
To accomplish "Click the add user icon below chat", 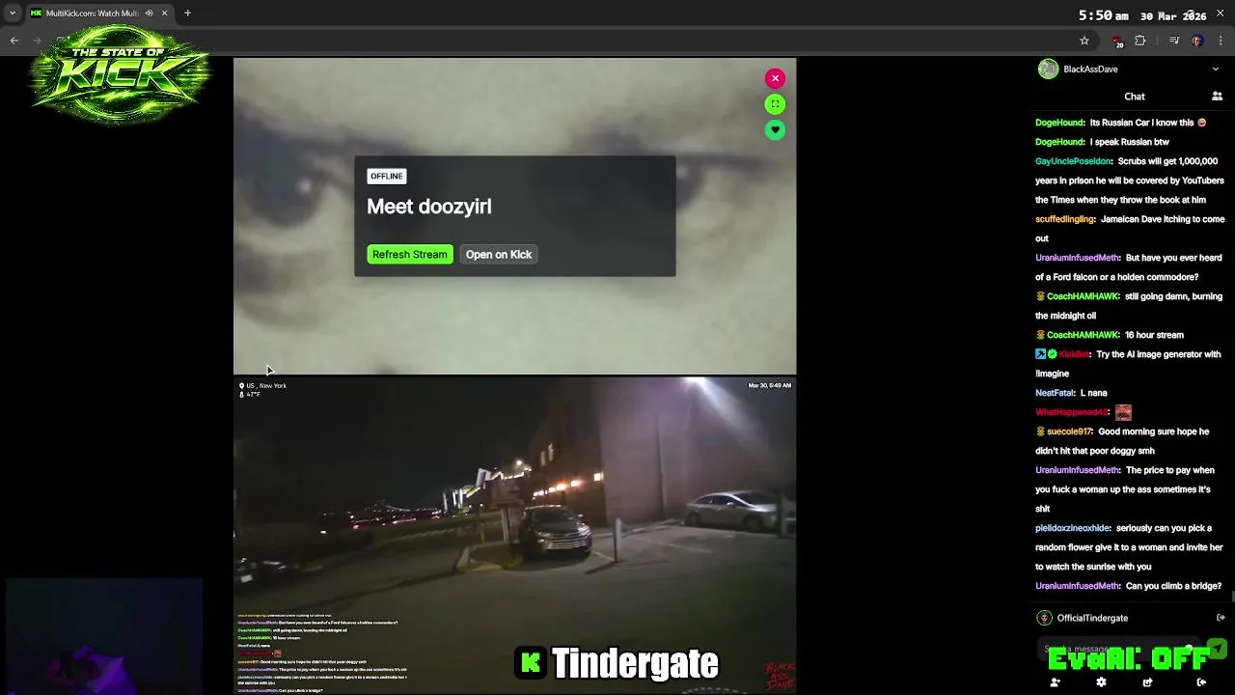I will click(1055, 682).
